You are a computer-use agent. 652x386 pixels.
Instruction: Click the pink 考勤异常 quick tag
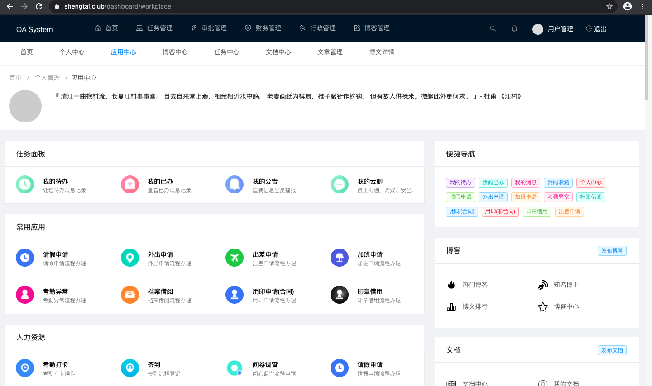coord(558,197)
